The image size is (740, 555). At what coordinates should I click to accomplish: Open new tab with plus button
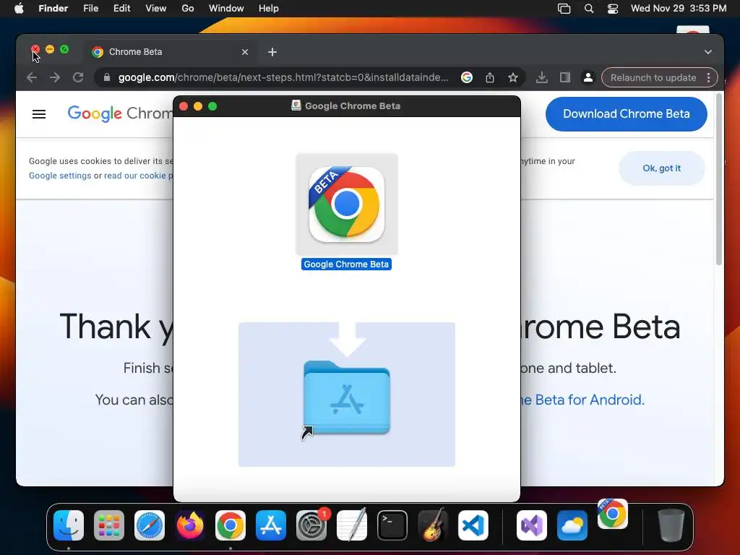pyautogui.click(x=272, y=52)
